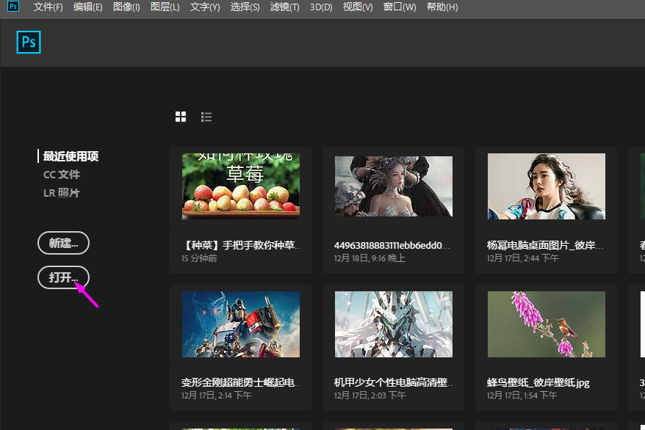Open the 帮助(H) menu
Screen dimensions: 645x430
[x=442, y=7]
